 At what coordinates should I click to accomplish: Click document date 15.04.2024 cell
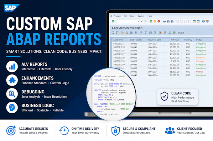(x=153, y=44)
